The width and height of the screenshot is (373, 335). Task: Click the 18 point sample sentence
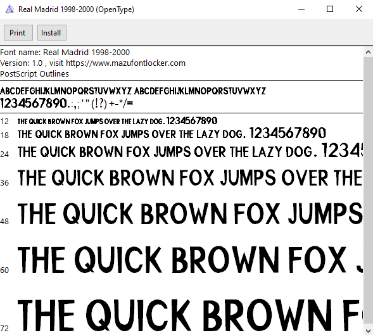[172, 133]
